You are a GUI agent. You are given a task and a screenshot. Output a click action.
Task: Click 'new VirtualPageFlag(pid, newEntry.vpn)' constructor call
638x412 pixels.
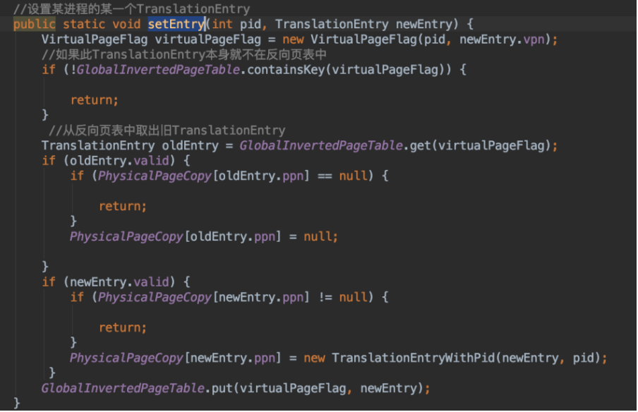tap(416, 40)
